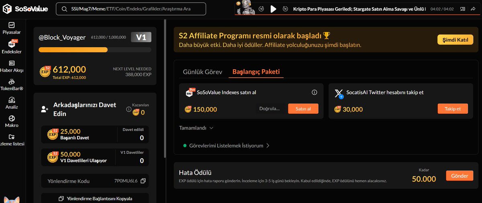The width and height of the screenshot is (482, 203).
Task: Click the Yönlendirme Kodu label
Action: (68, 181)
